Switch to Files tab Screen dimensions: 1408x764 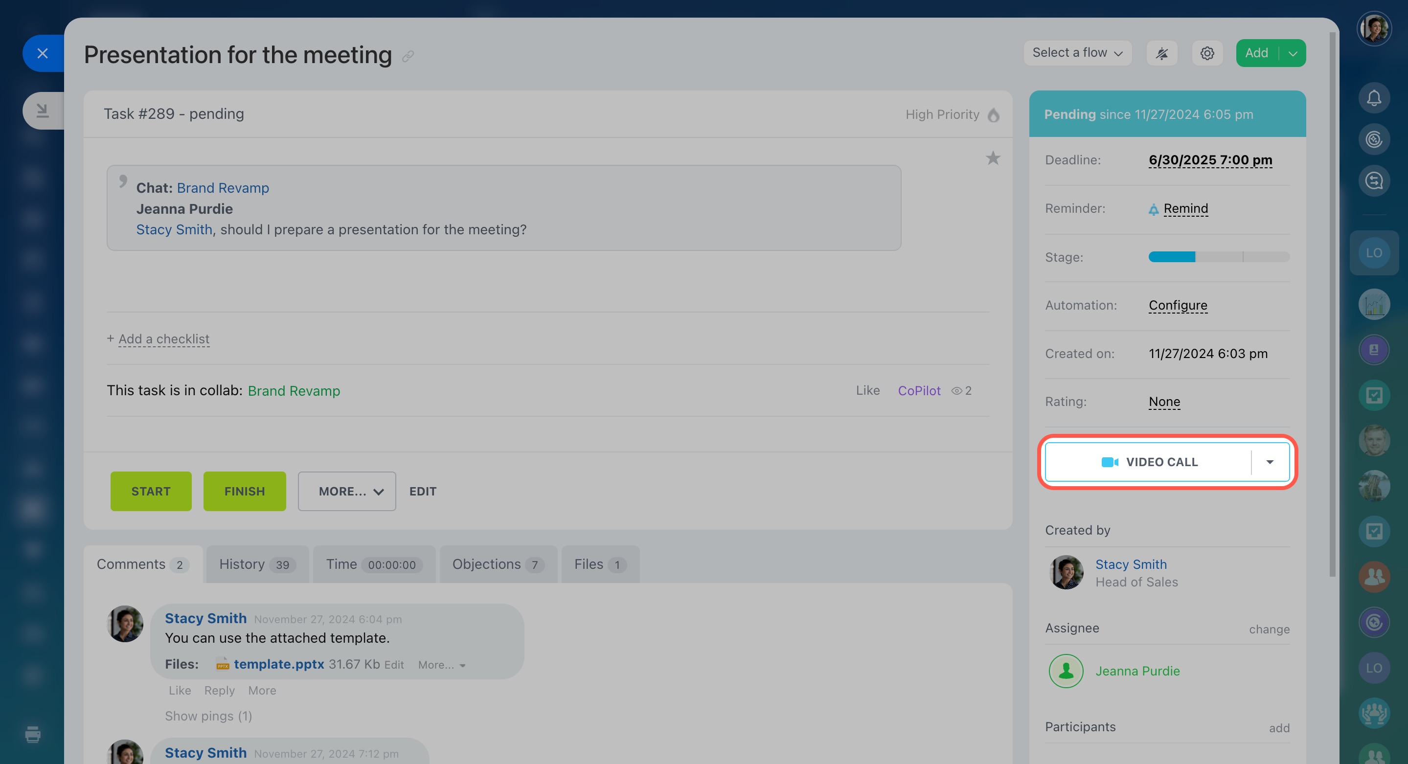(600, 564)
